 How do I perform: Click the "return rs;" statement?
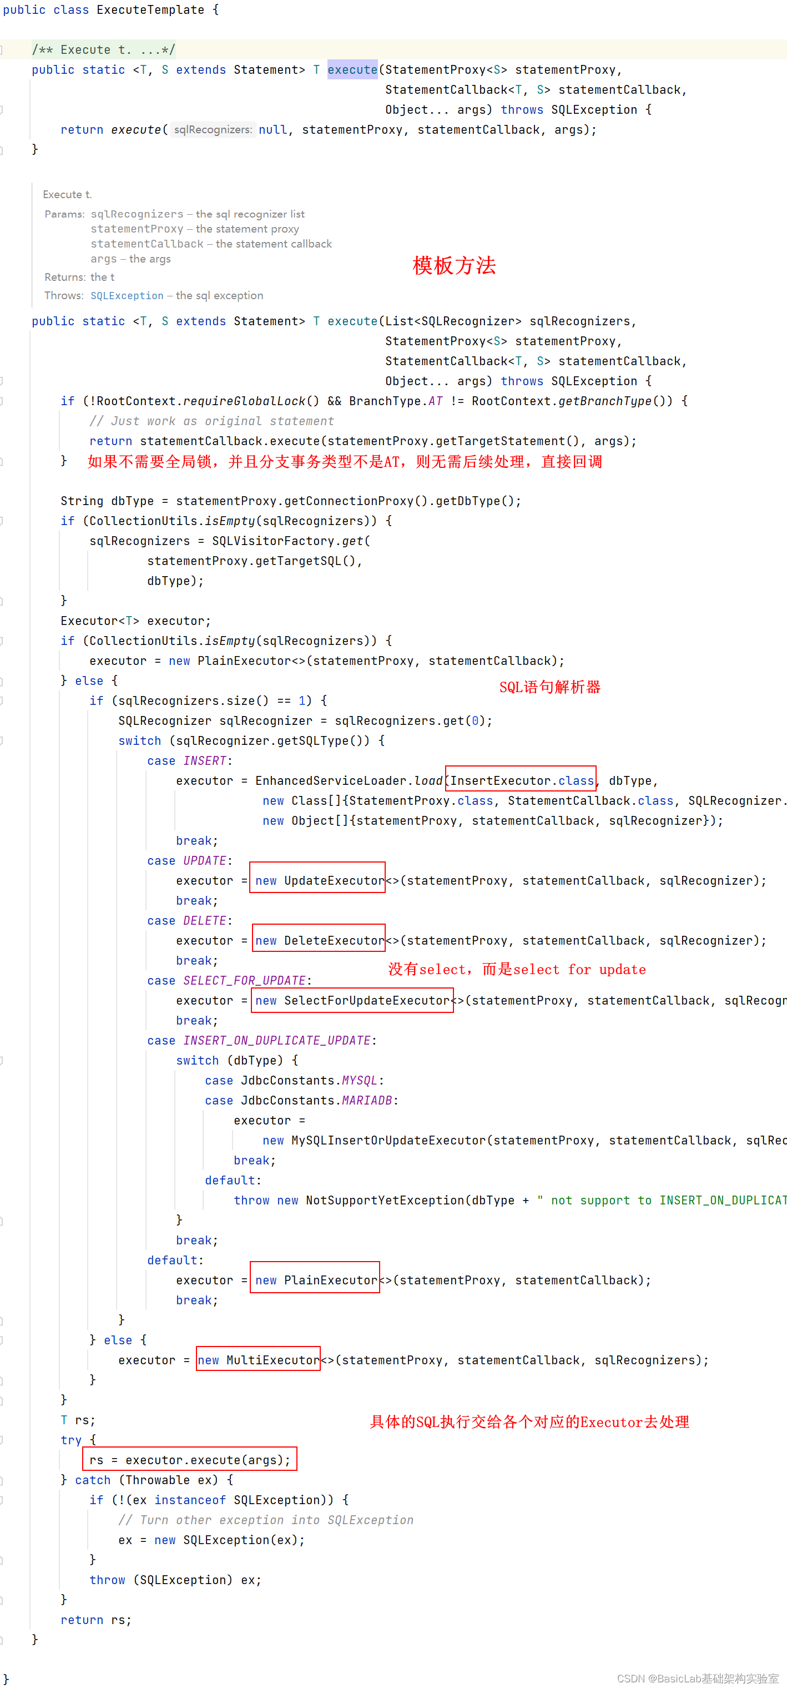click(x=96, y=1620)
